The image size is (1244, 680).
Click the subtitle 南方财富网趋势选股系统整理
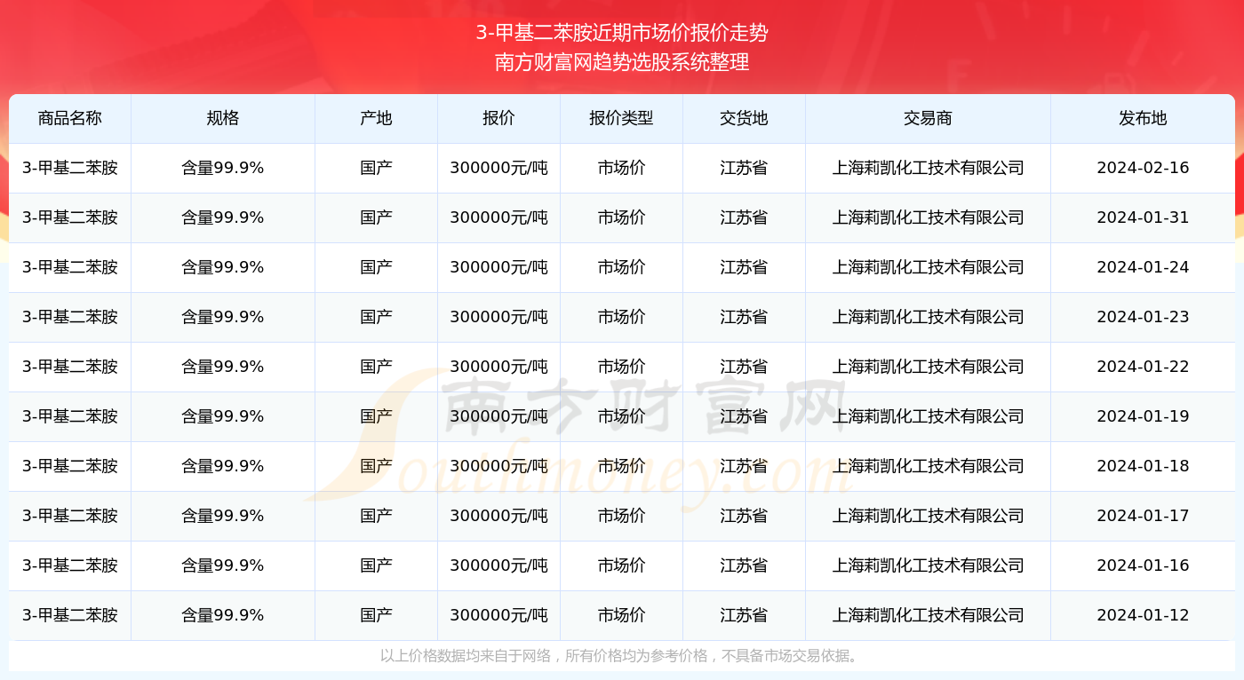[622, 63]
